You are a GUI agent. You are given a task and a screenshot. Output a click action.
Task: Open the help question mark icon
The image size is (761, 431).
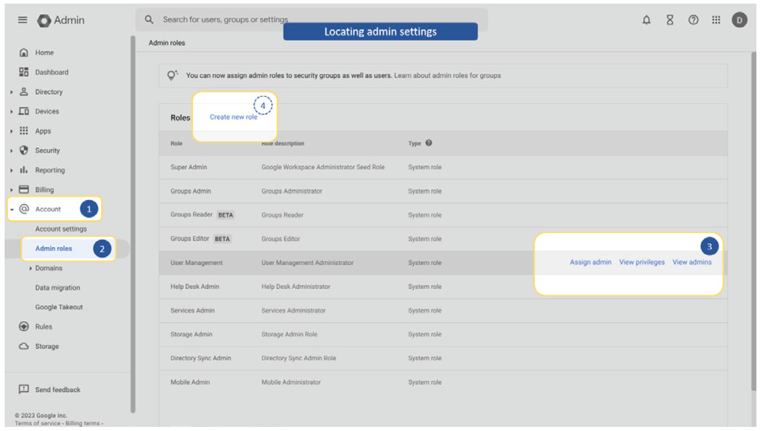(693, 20)
